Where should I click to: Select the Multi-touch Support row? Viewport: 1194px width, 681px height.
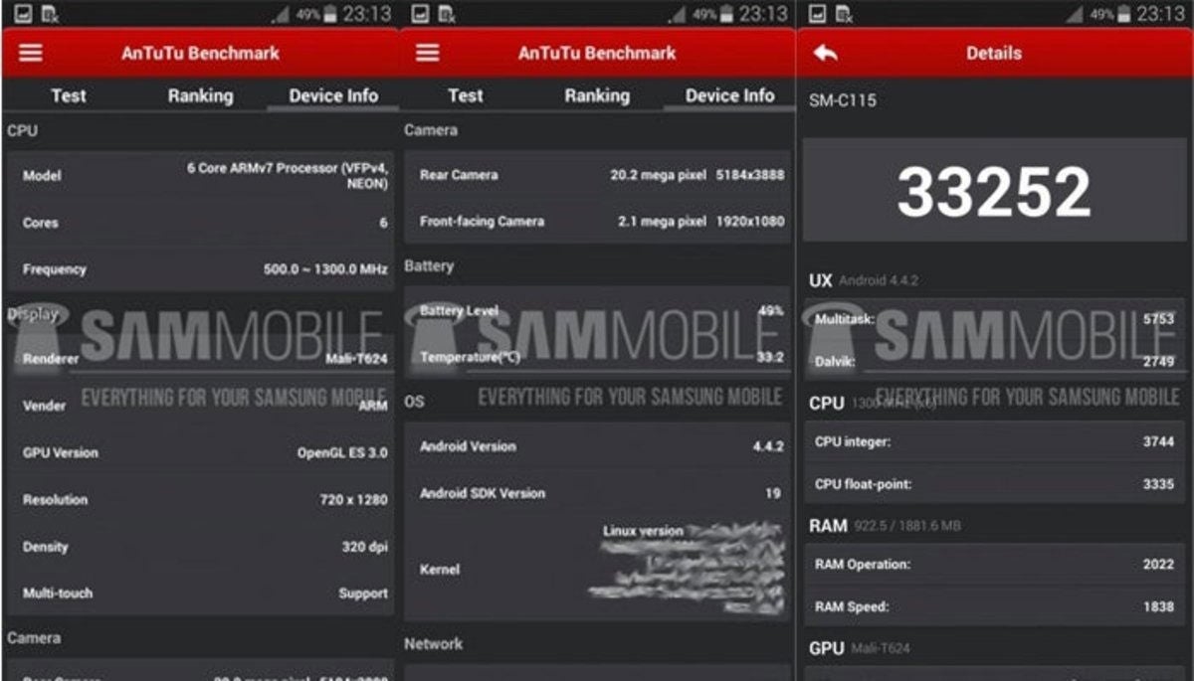(201, 594)
